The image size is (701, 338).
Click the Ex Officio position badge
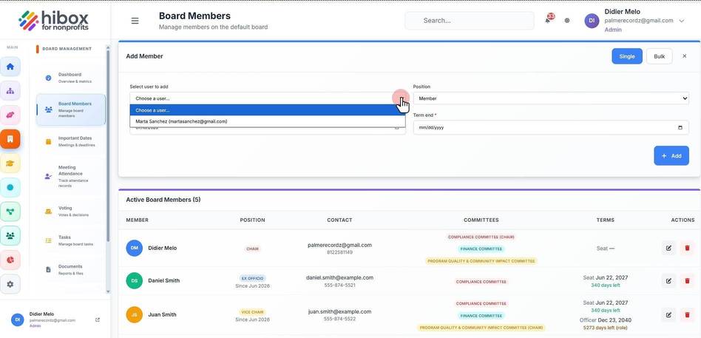point(253,278)
